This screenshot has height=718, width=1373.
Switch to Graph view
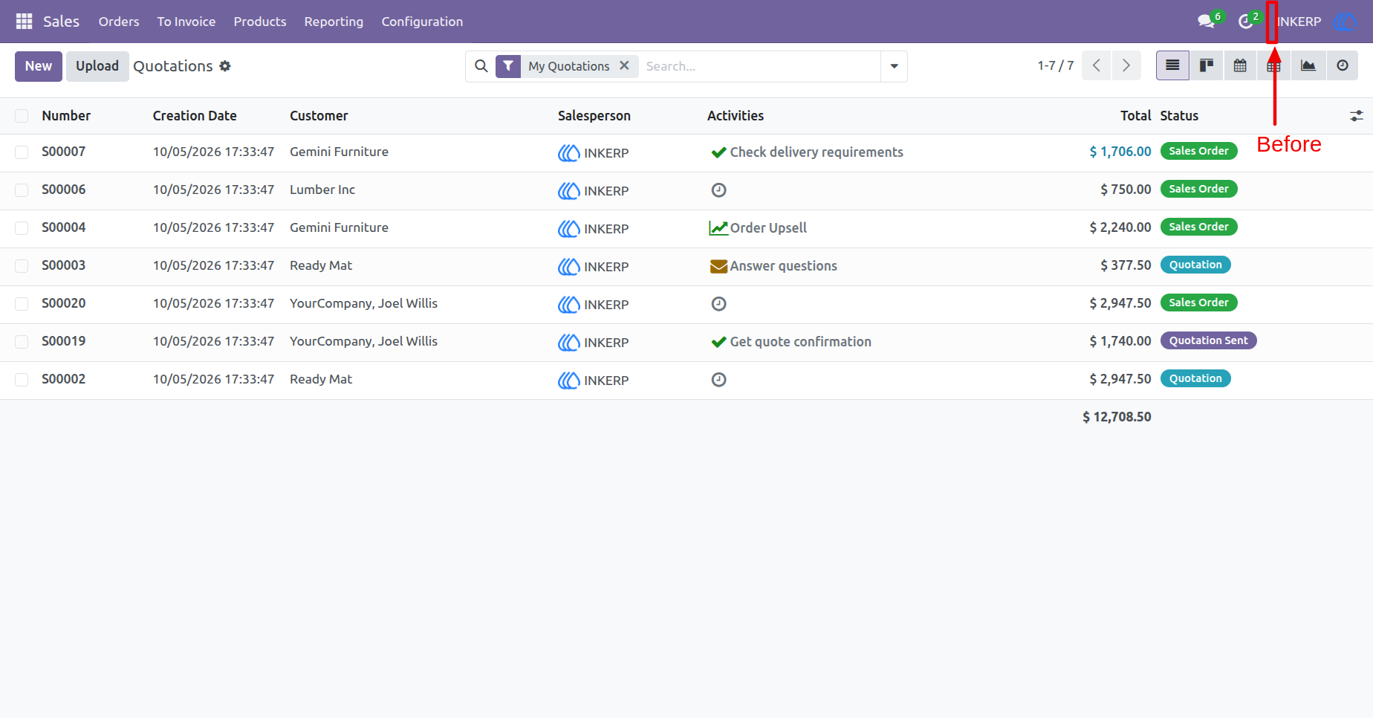click(x=1308, y=65)
